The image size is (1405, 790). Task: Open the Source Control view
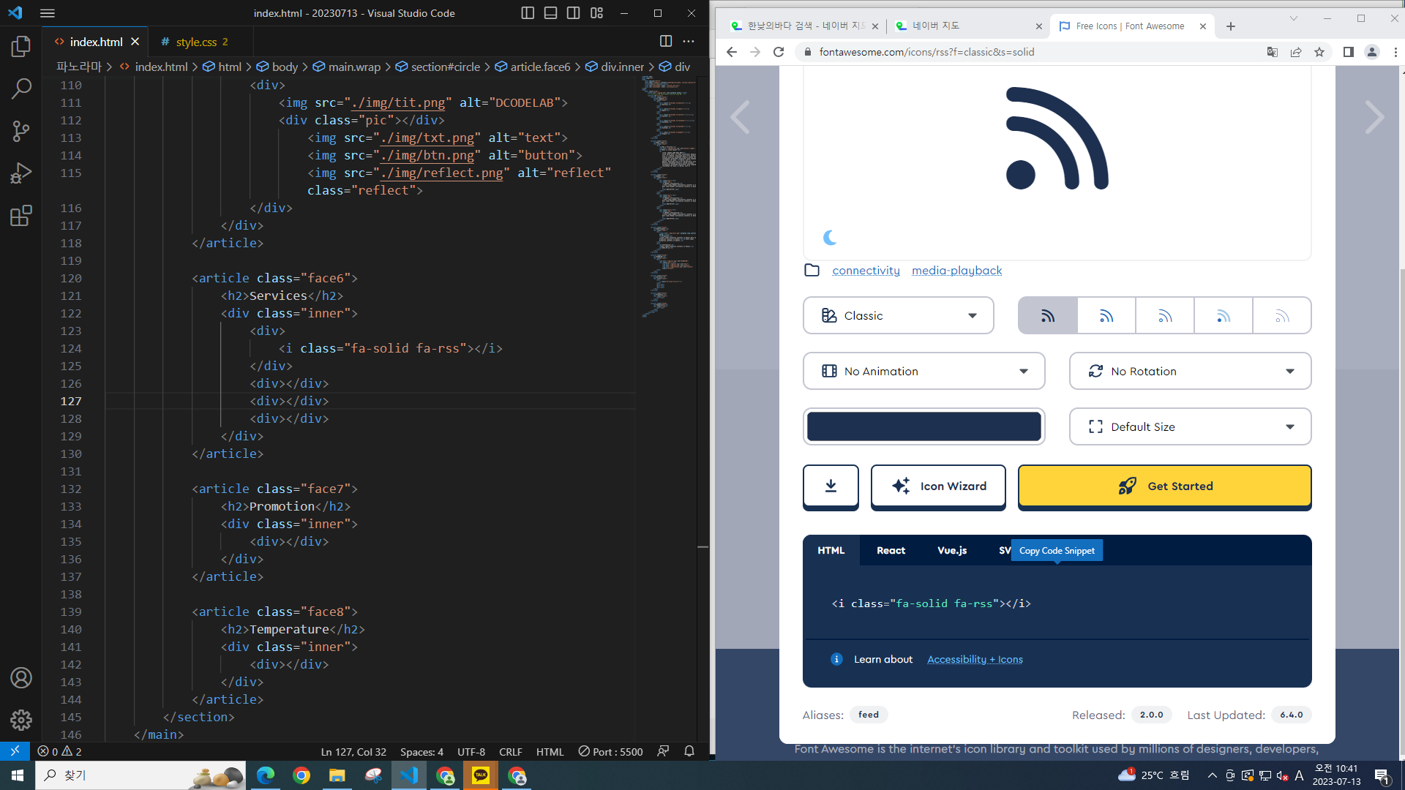tap(21, 131)
